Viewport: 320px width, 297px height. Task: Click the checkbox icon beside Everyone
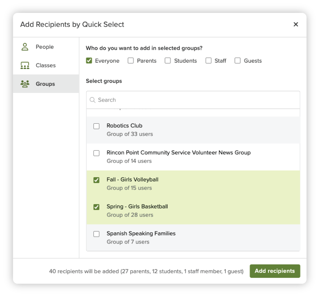[89, 61]
